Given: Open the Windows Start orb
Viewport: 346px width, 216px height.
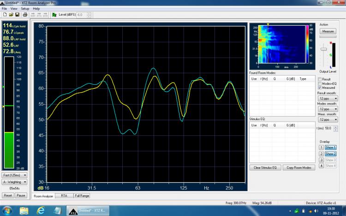Looking at the screenshot, I should (7, 211).
